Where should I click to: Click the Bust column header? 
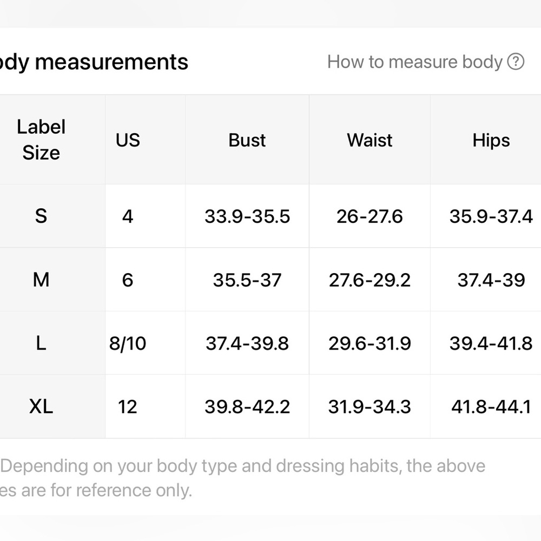pos(247,140)
